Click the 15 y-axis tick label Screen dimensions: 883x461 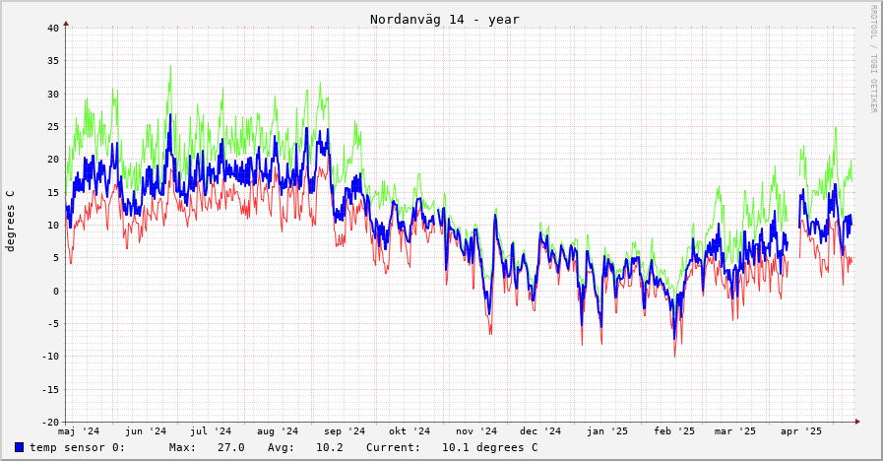(53, 193)
